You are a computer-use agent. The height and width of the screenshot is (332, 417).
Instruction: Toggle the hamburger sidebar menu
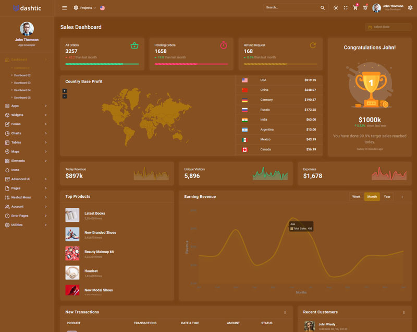(x=64, y=8)
